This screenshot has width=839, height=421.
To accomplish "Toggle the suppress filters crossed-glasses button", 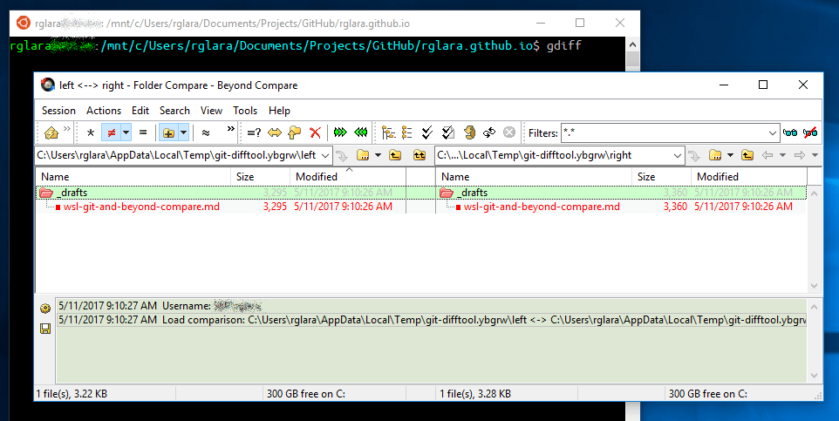I will click(810, 133).
